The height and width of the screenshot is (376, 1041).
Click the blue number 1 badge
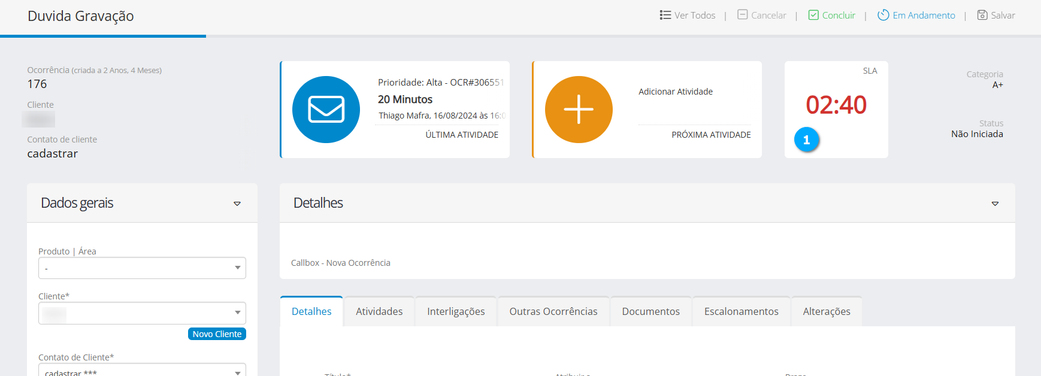coord(806,140)
